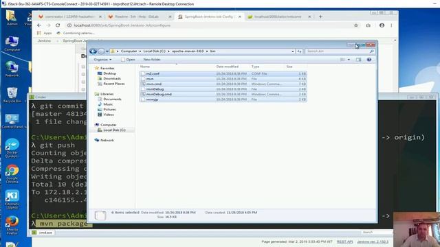This screenshot has width=440, height=247.
Task: Open the Organize menu in Explorer
Action: tap(102, 60)
